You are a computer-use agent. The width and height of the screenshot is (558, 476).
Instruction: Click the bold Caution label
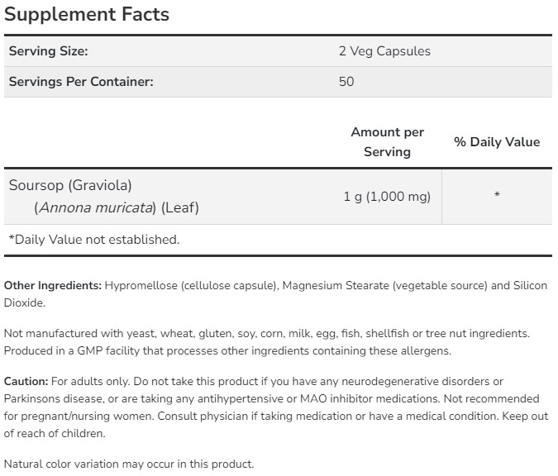26,381
